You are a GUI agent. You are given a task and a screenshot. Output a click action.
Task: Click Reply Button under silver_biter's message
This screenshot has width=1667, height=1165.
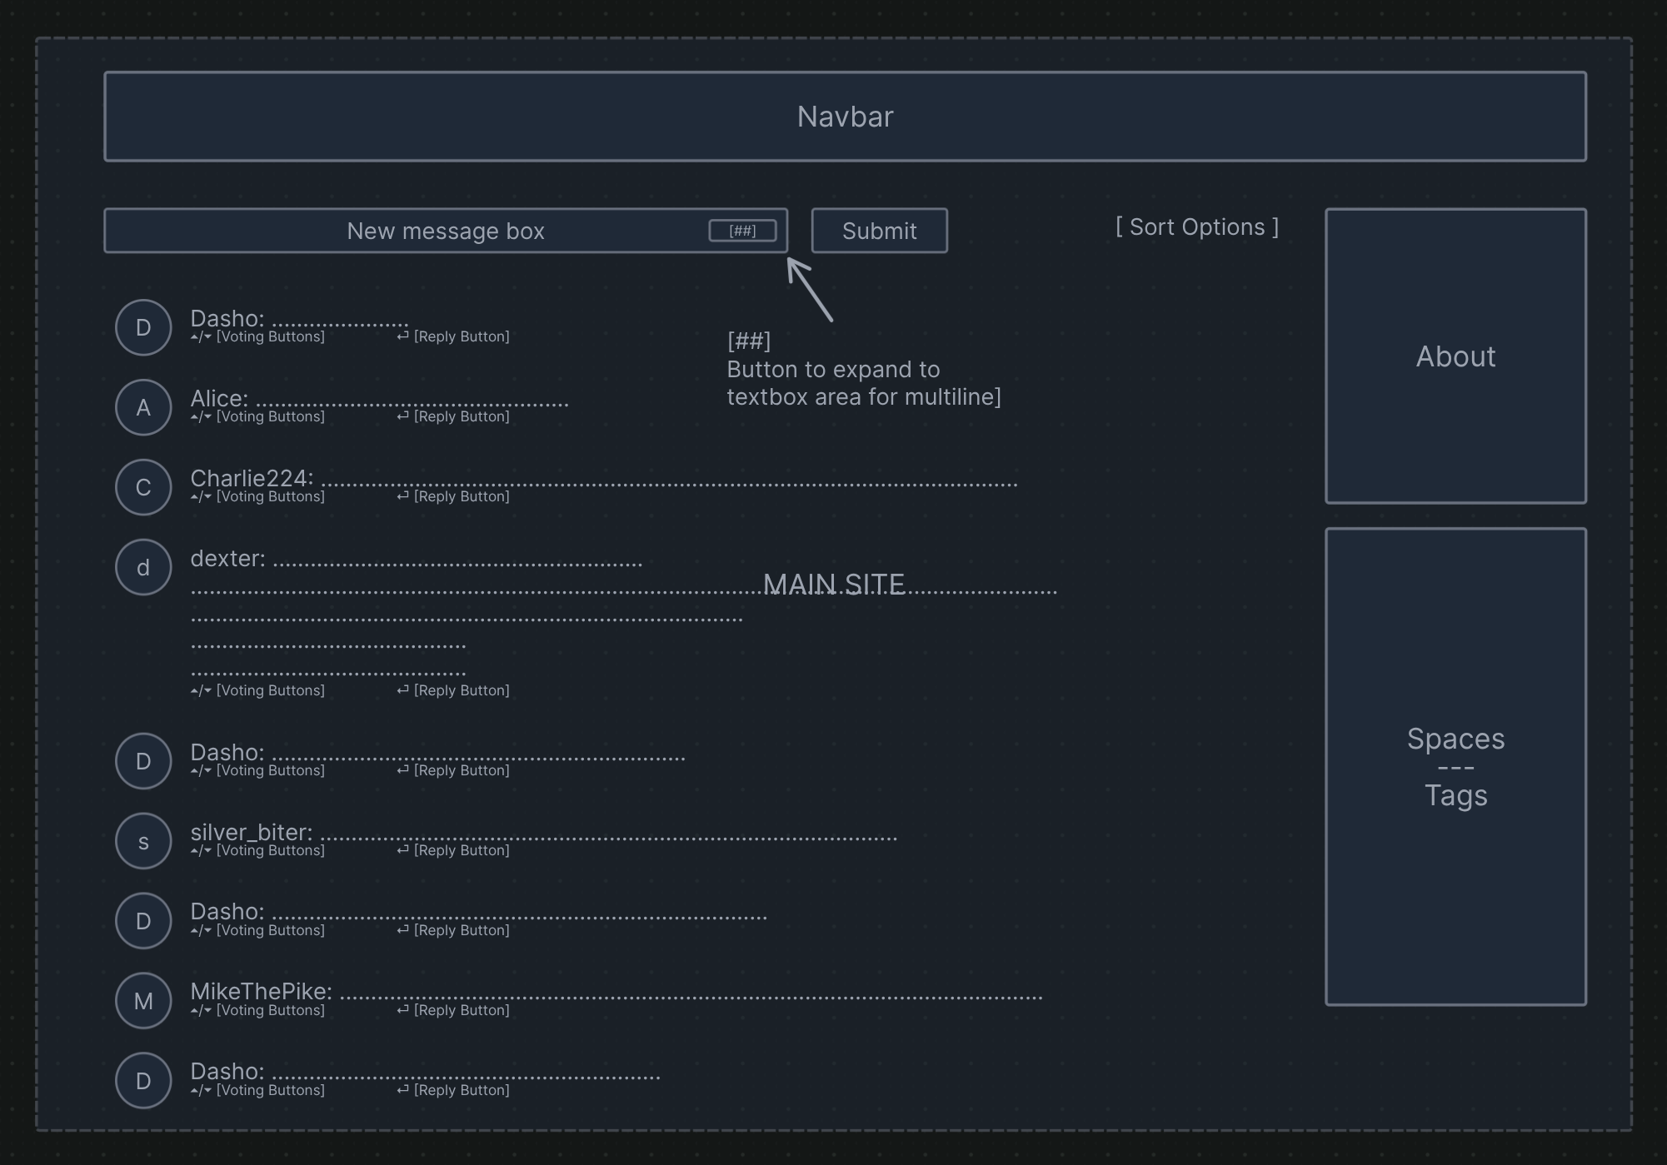pyautogui.click(x=461, y=850)
